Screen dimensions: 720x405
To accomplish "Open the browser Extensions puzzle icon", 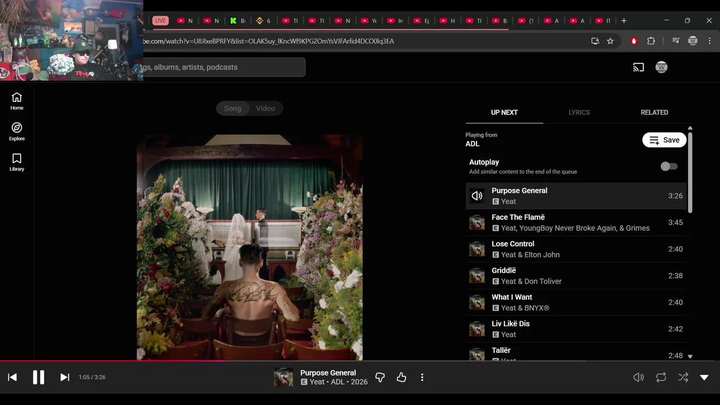I will click(651, 41).
